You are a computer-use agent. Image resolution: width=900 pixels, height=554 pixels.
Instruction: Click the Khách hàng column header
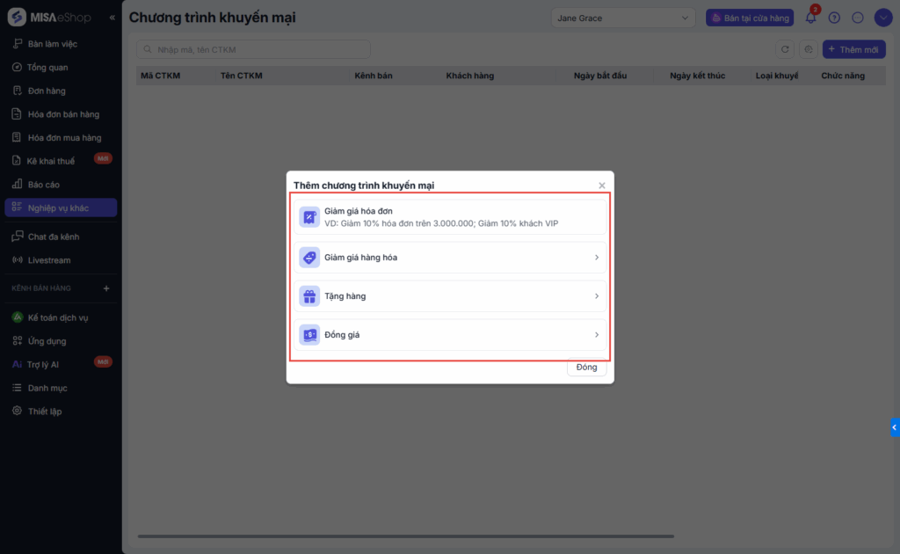click(x=470, y=76)
